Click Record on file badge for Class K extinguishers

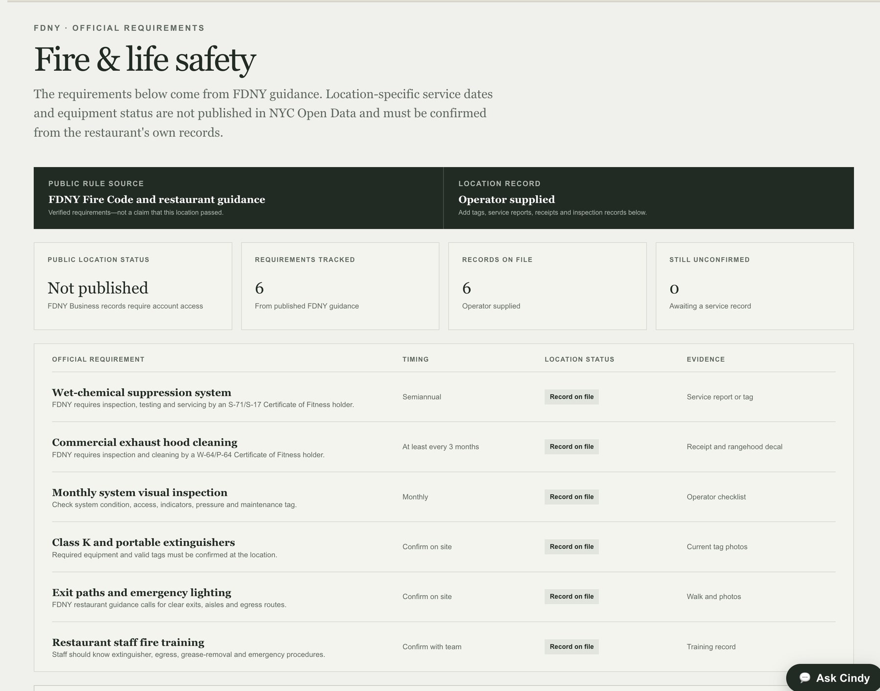point(572,547)
